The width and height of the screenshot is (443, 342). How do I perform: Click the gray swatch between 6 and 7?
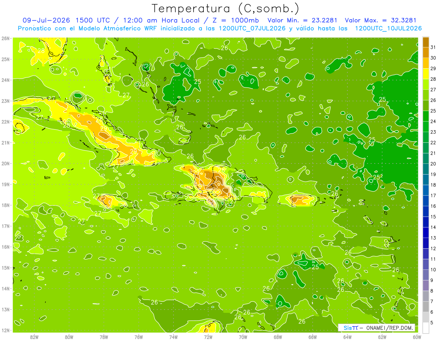(426, 307)
